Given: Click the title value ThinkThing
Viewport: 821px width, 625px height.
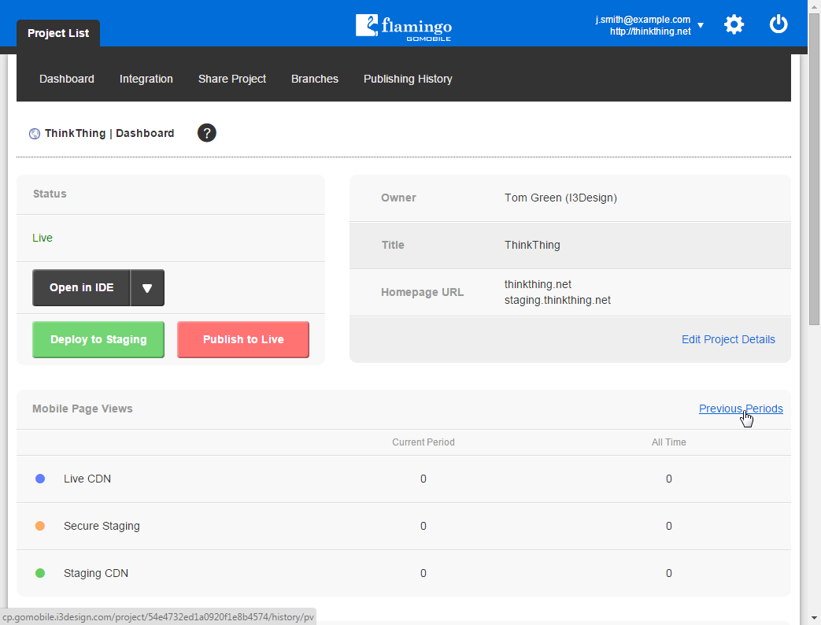Looking at the screenshot, I should (x=532, y=245).
